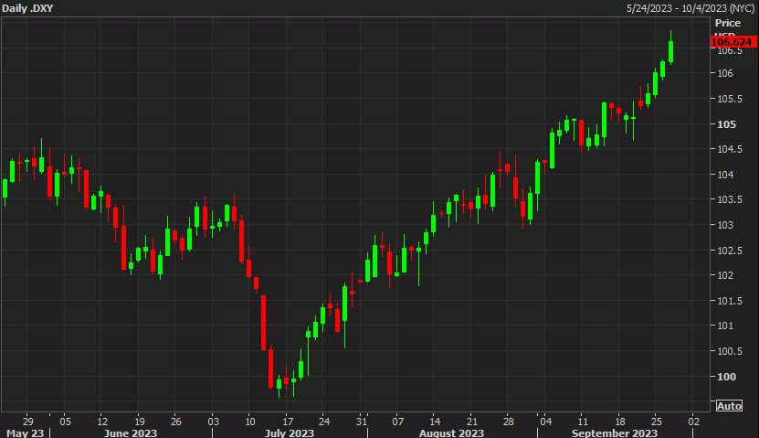Click the 29 date tick label in May
This screenshot has height=438, width=759.
[28, 421]
